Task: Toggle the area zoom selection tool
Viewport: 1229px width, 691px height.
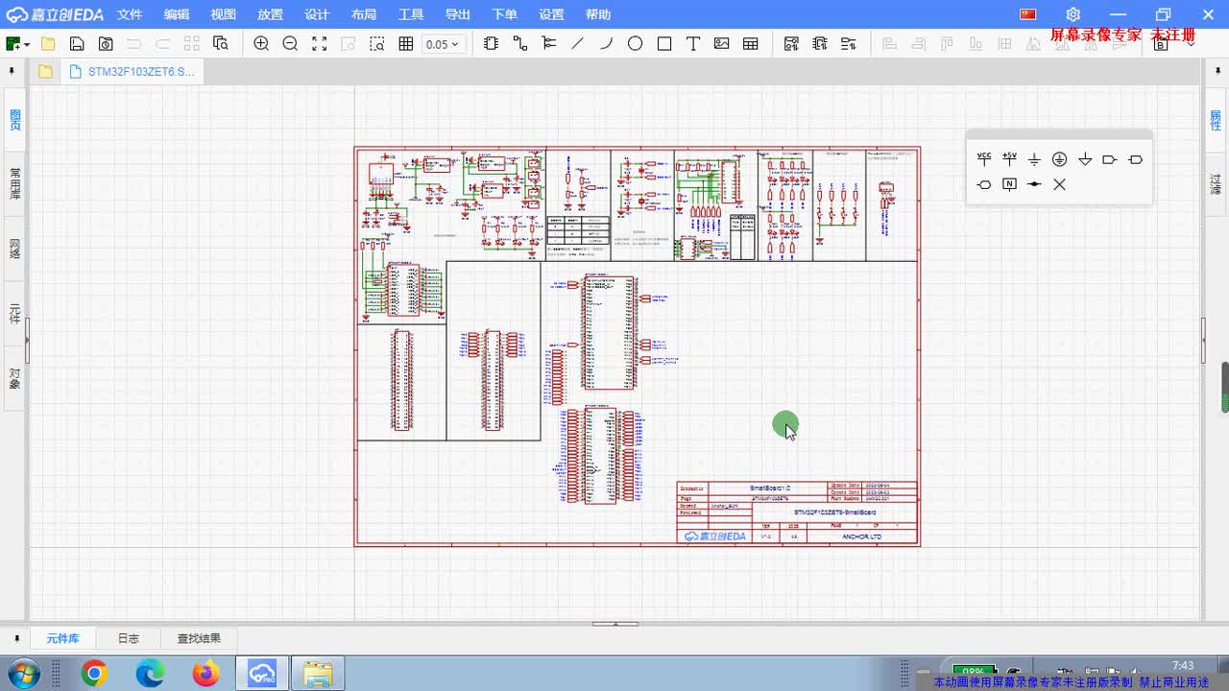Action: click(x=377, y=43)
